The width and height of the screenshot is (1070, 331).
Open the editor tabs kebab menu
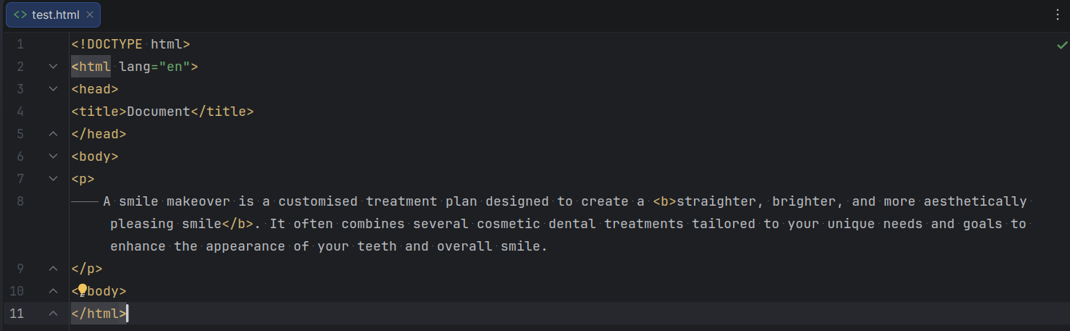click(x=1058, y=14)
